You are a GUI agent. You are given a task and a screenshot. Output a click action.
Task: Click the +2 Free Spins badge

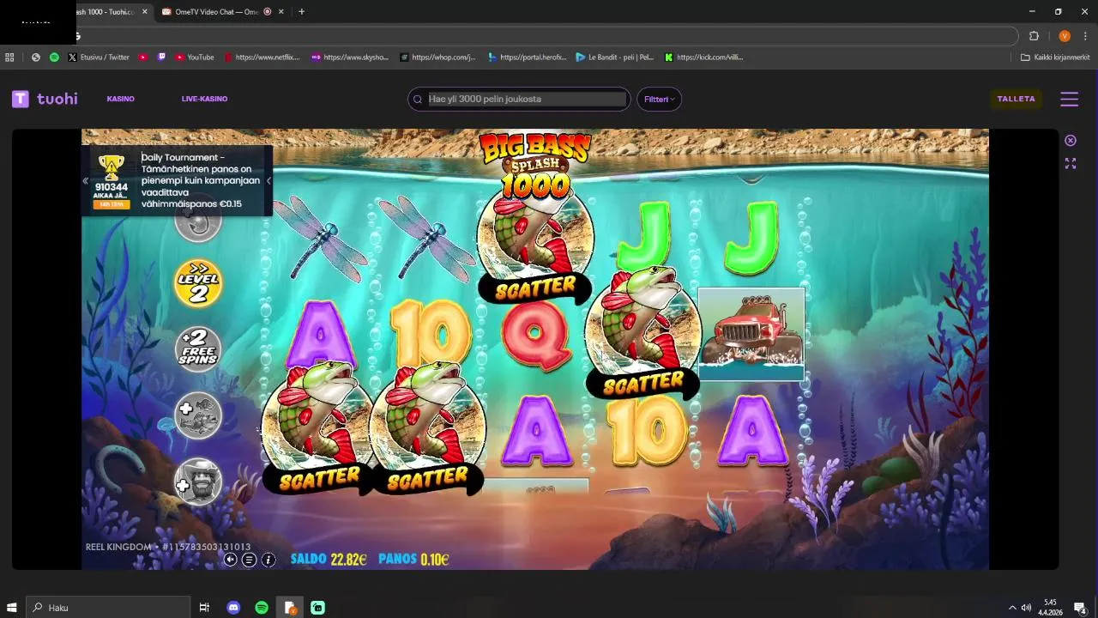[x=198, y=348]
